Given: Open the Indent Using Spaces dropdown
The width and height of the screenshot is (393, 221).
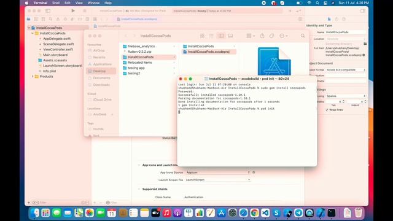Looking at the screenshot, I should point(346,96).
